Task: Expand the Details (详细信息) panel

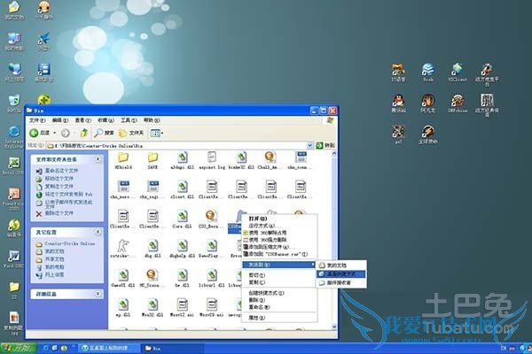Action: pyautogui.click(x=98, y=294)
